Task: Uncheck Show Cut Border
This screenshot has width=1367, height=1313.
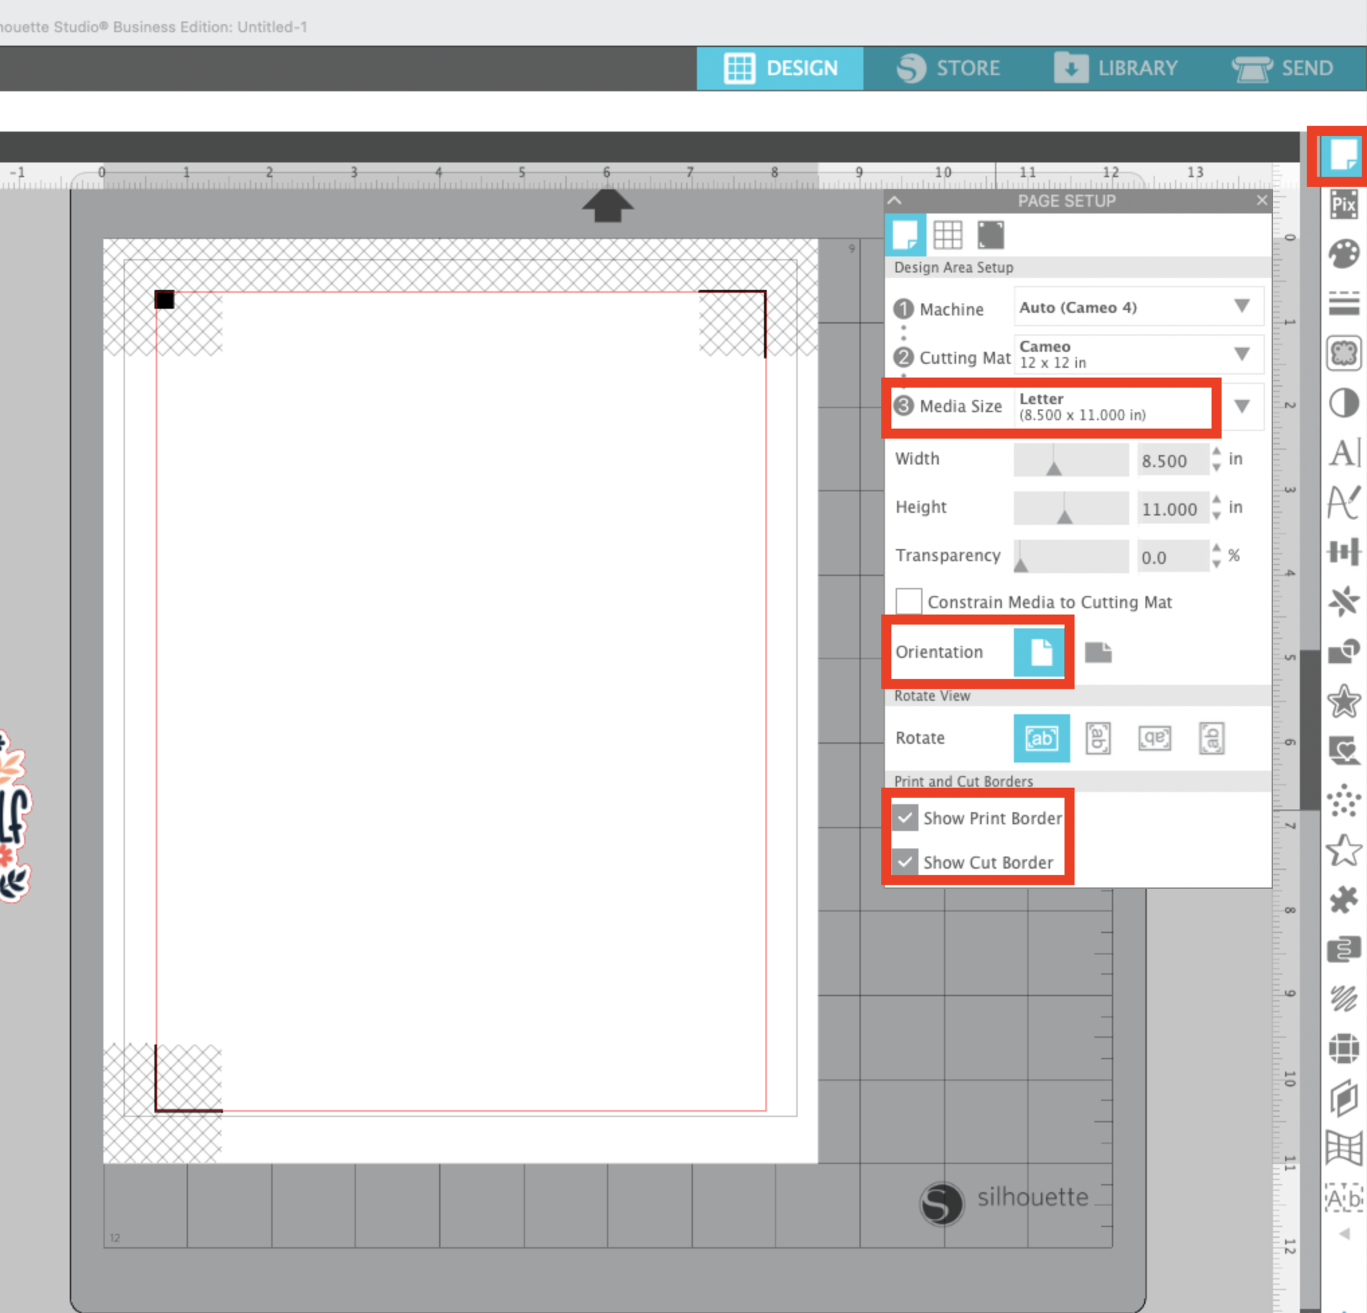Action: 905,862
